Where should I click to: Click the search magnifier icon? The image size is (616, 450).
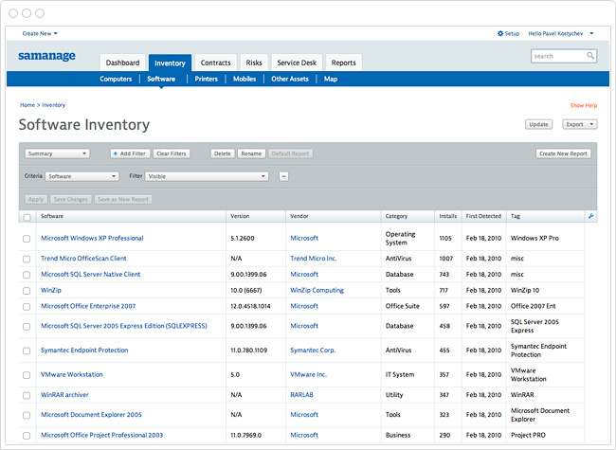pos(590,56)
